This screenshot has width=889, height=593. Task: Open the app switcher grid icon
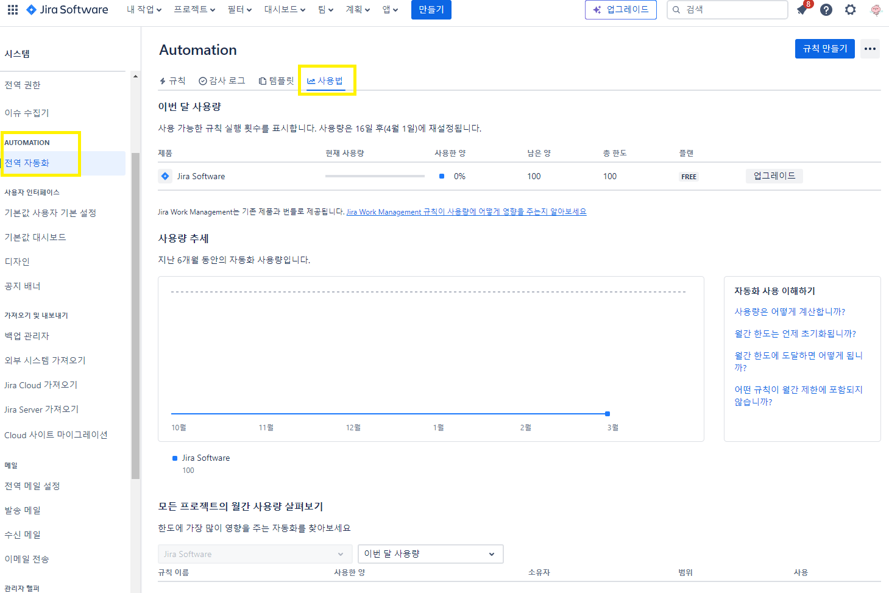coord(13,10)
